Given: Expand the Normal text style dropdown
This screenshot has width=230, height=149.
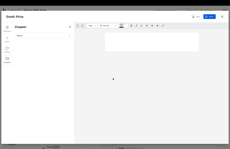Looking at the screenshot, I should [x=108, y=26].
